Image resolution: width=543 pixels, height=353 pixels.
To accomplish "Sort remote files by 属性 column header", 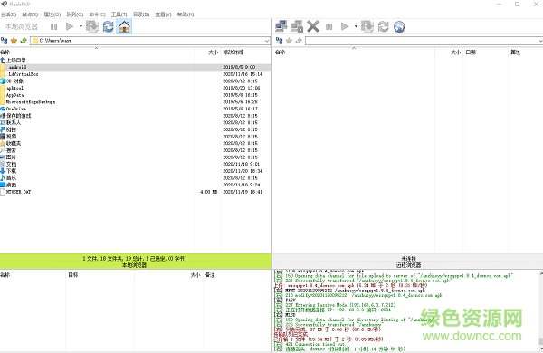I will click(x=525, y=52).
